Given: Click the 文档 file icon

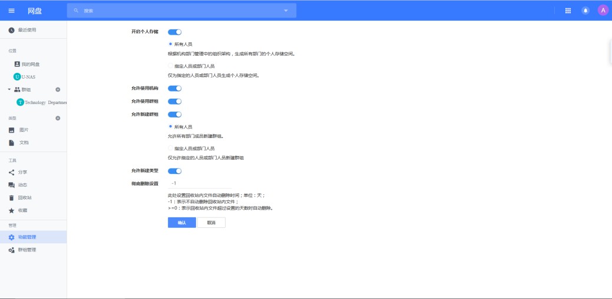Looking at the screenshot, I should pos(11,143).
